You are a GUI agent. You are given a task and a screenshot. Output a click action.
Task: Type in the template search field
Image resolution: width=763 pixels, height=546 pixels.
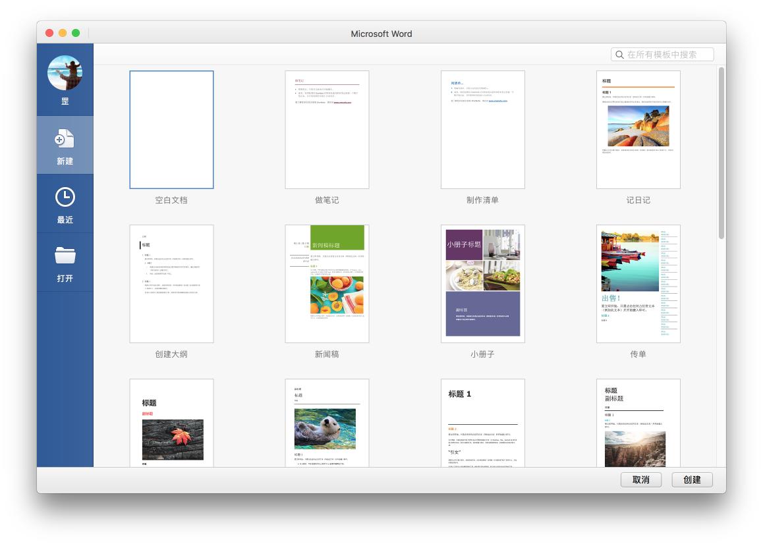pos(668,55)
